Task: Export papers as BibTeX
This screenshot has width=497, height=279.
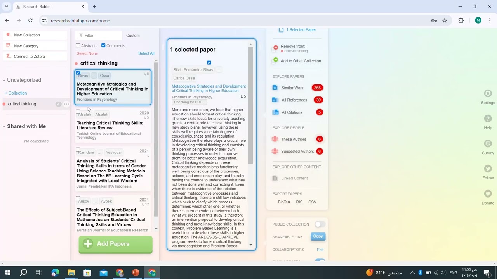Action: (x=284, y=202)
